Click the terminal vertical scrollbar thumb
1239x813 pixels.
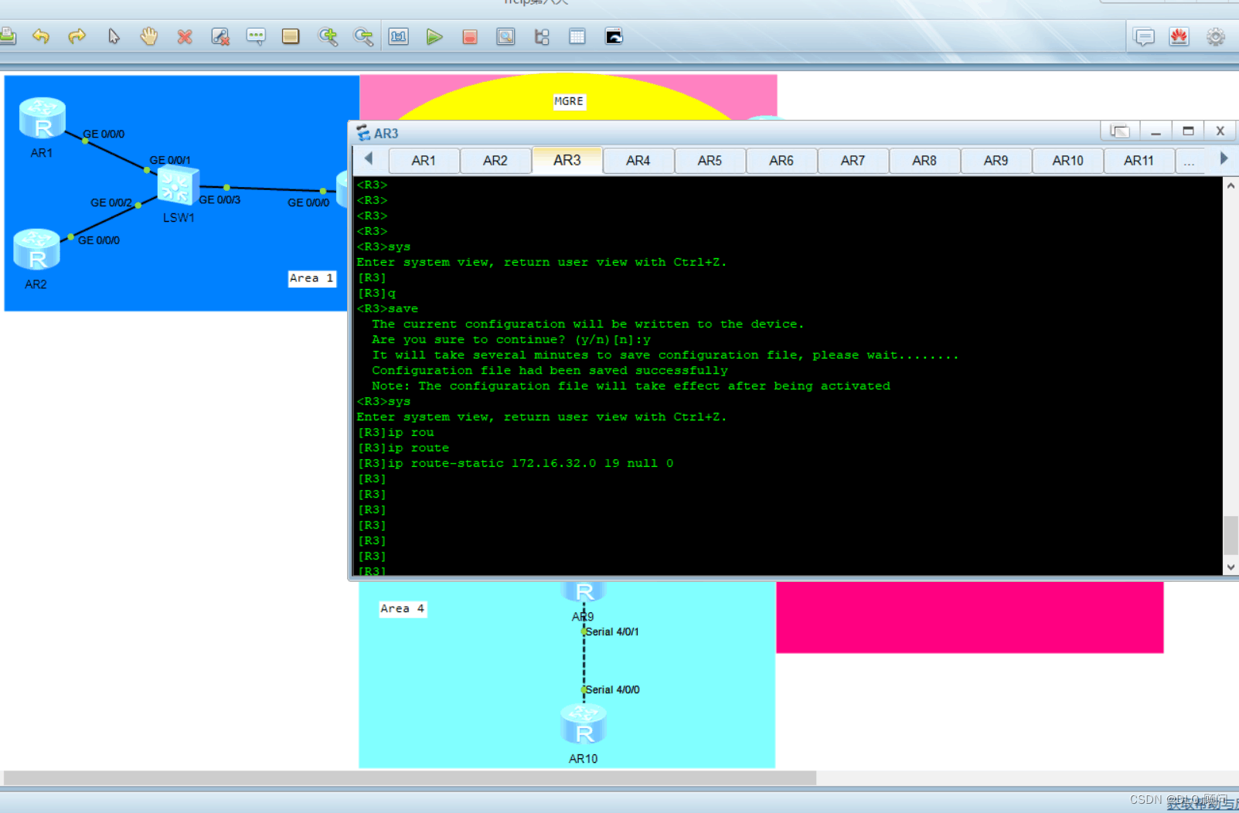[1230, 536]
